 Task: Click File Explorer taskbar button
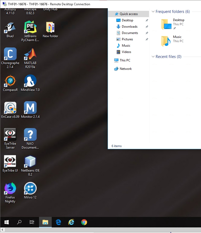click(45, 222)
